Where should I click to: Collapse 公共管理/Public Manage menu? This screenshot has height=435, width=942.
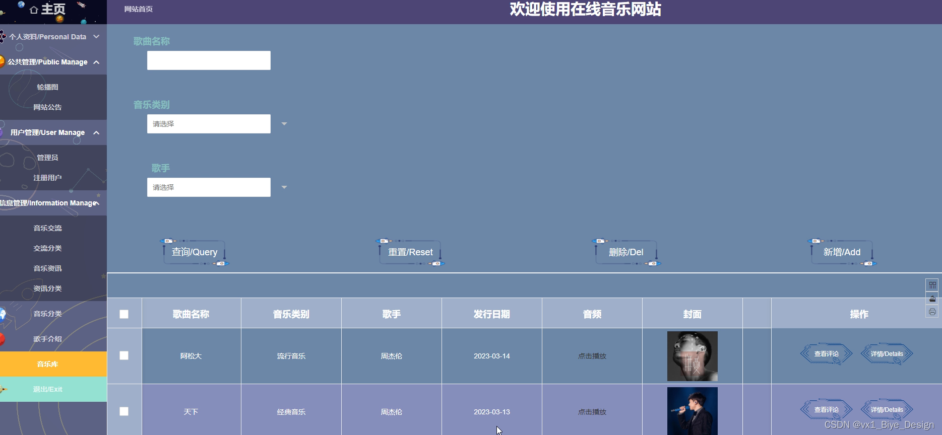53,62
